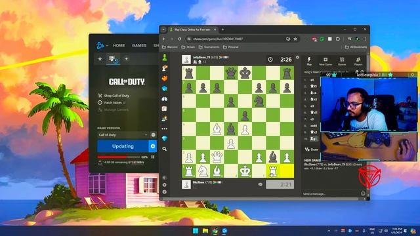The image size is (420, 236).
Task: Click the screen cast icon in address bar
Action: [288, 39]
